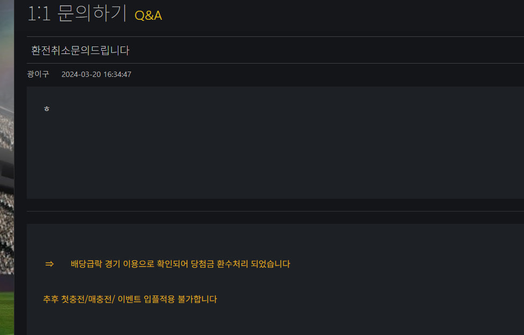This screenshot has width=524, height=335.
Task: Click the reply line starting with '배당급락 경기'
Action: point(180,264)
